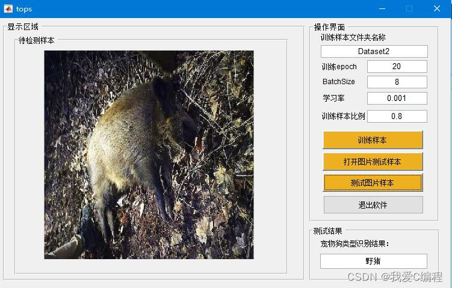Close the tops window
The width and height of the screenshot is (452, 288).
click(437, 8)
